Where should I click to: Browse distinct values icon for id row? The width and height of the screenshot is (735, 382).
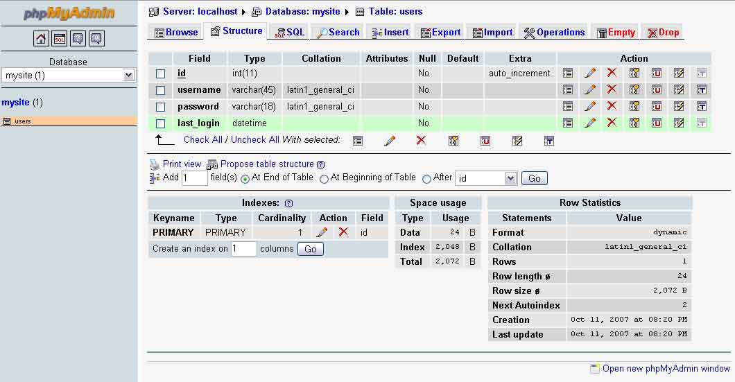[568, 73]
